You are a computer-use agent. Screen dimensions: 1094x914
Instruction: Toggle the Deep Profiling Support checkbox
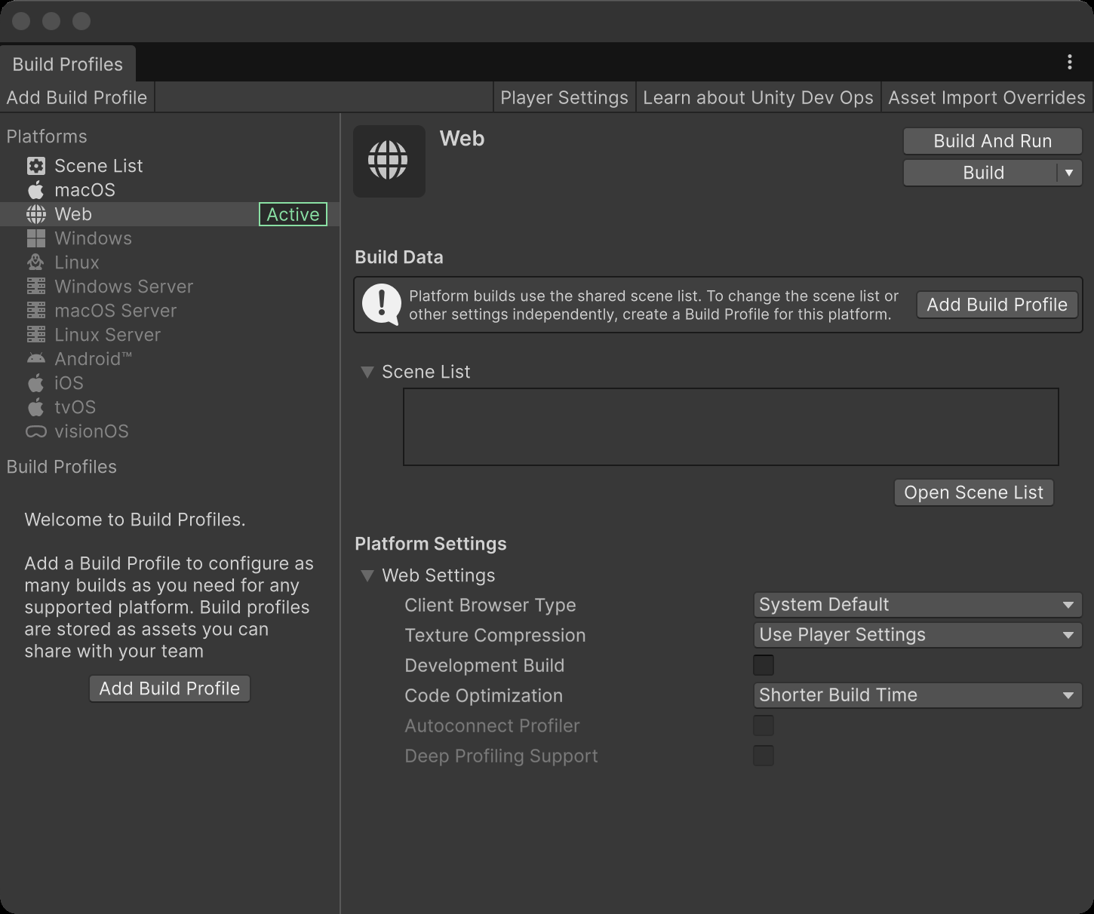tap(764, 756)
